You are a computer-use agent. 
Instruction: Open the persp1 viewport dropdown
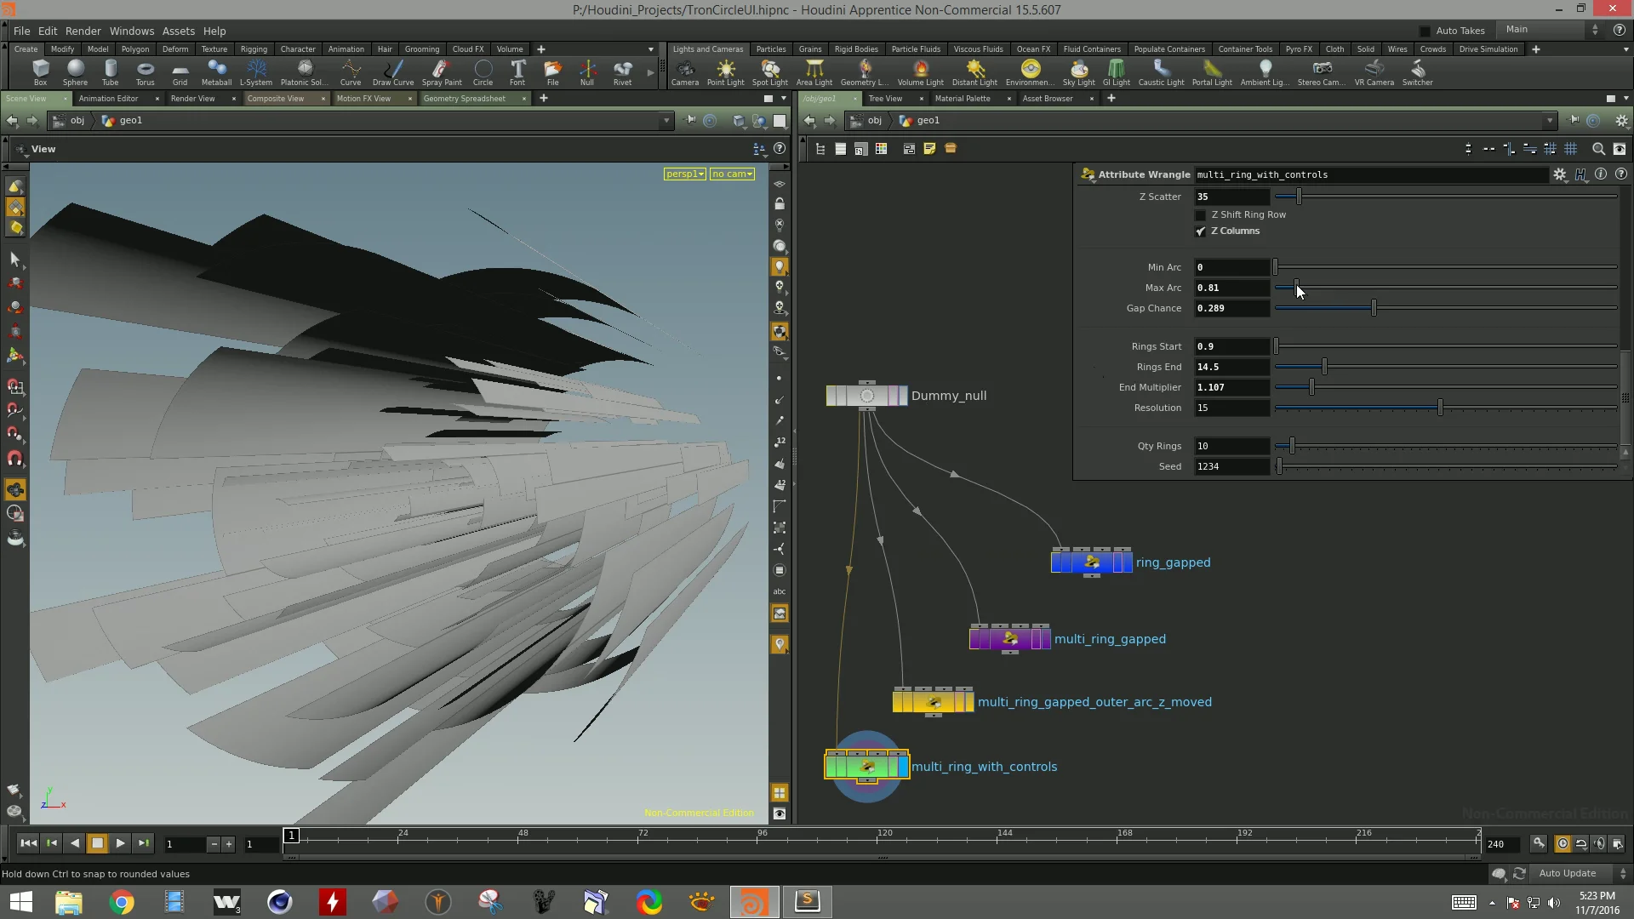[684, 174]
